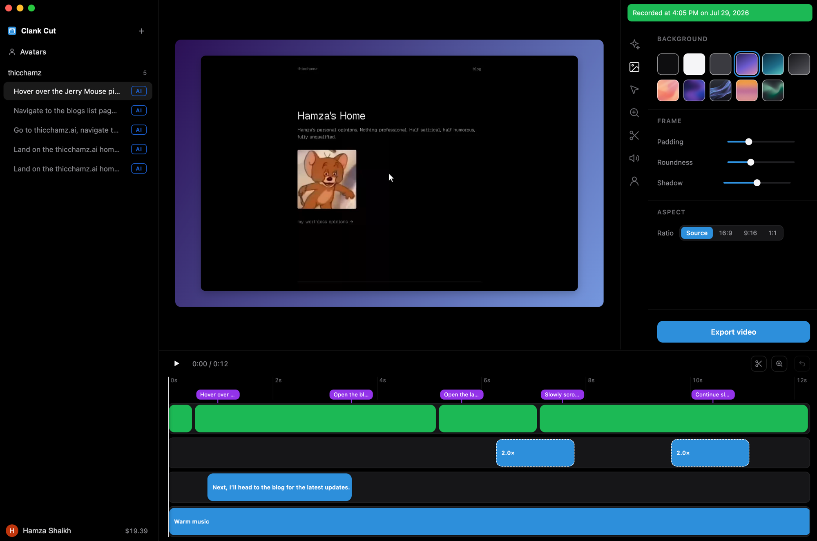The width and height of the screenshot is (817, 541).
Task: Open the AI magic sparkle panel
Action: pyautogui.click(x=634, y=44)
